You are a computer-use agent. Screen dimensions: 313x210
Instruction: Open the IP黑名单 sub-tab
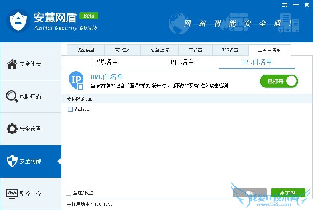coord(105,62)
